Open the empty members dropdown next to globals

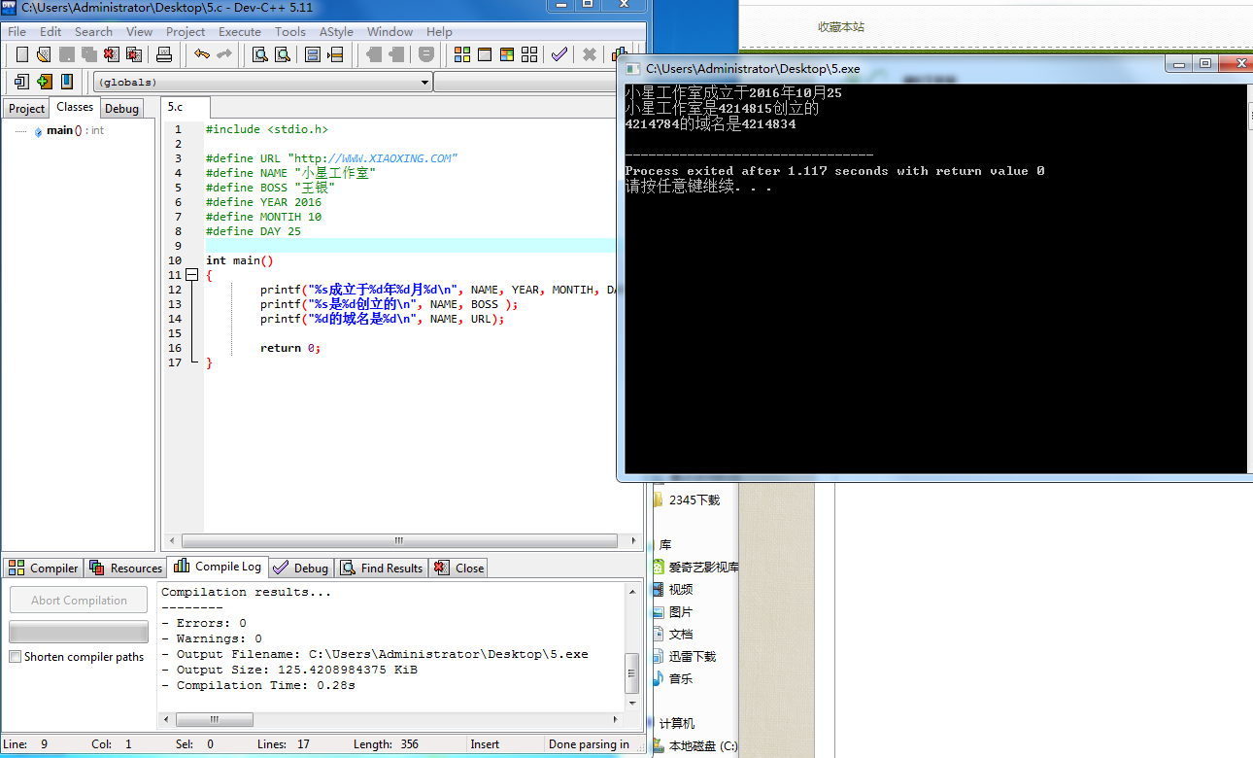point(525,83)
